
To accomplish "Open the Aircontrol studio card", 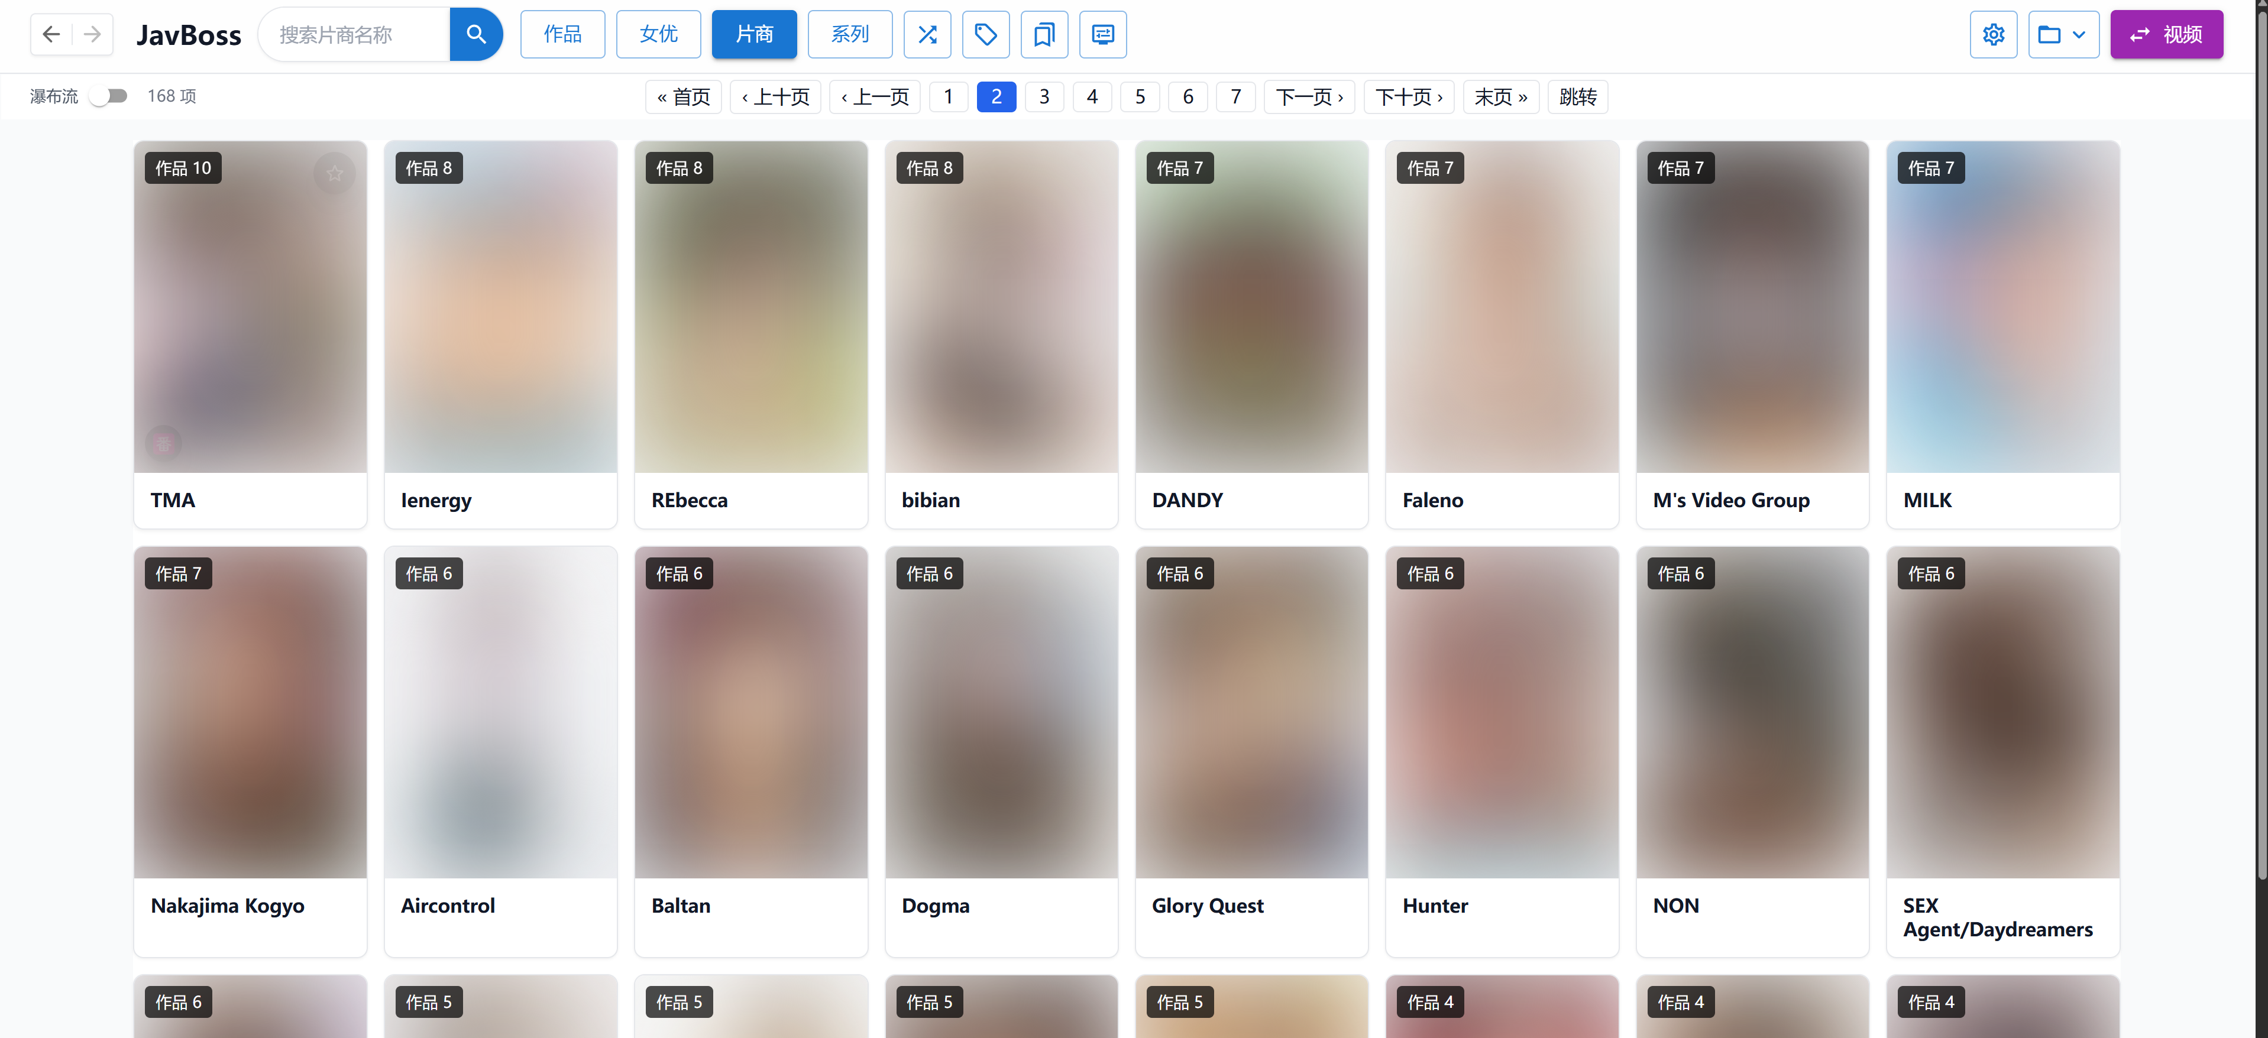I will (x=501, y=751).
